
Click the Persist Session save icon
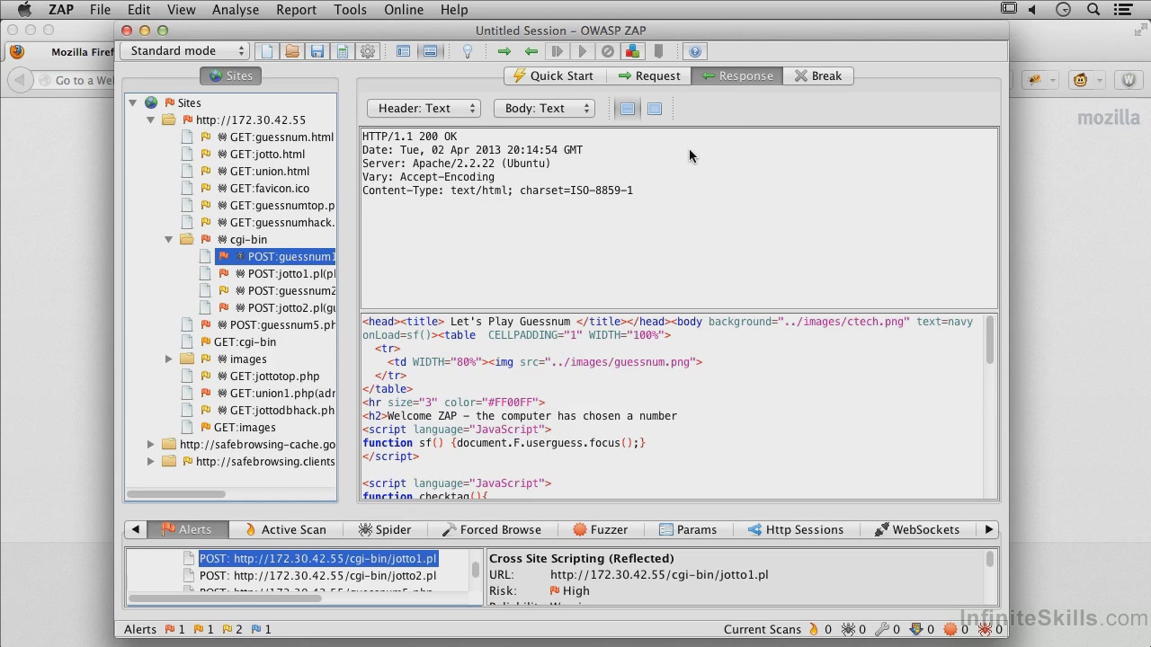tap(317, 51)
